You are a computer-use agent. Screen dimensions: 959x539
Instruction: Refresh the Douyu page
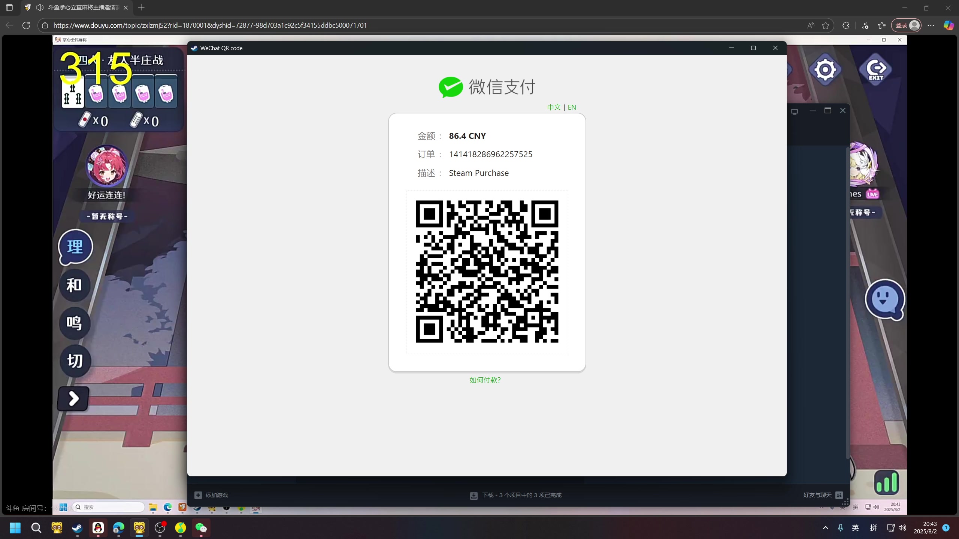click(26, 25)
